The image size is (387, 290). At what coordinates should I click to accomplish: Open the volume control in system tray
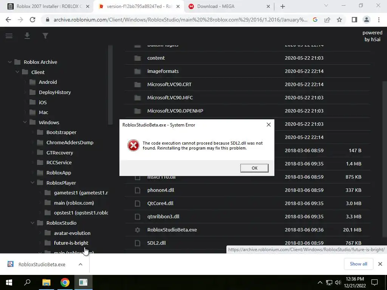338,282
